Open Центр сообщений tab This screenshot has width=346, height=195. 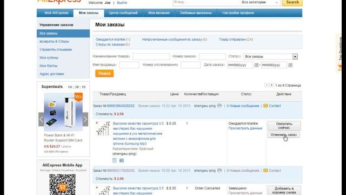123,13
